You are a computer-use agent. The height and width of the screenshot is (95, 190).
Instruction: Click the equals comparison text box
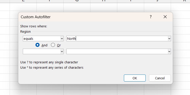pyautogui.click(x=42, y=39)
